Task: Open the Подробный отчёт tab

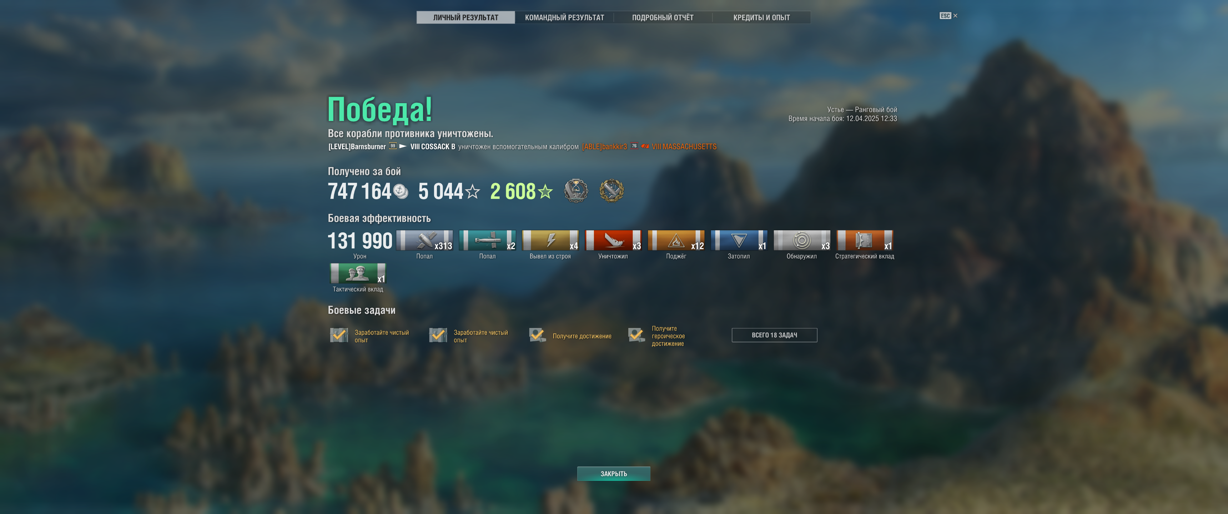Action: point(663,17)
